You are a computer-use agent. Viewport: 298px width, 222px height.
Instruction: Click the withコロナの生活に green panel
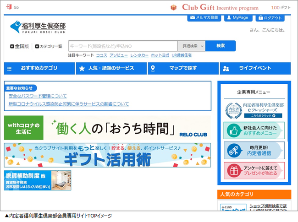[x=24, y=128]
